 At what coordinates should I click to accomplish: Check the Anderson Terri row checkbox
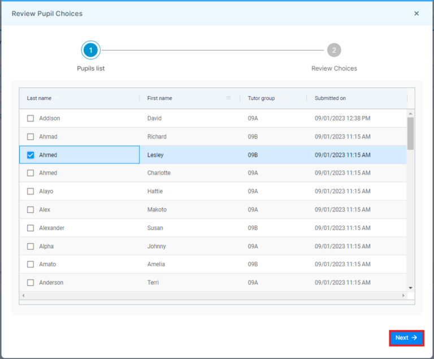(x=31, y=283)
